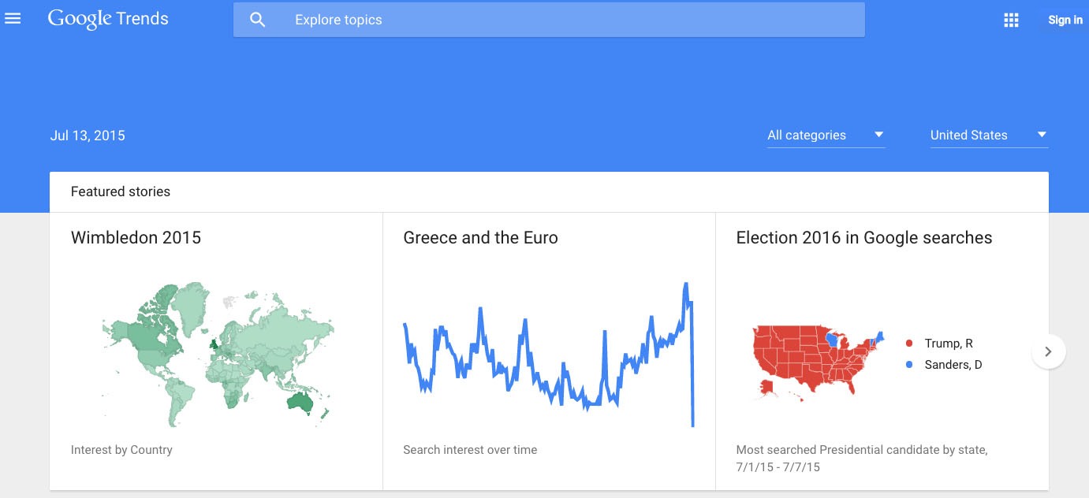The image size is (1089, 498).
Task: Open the hamburger navigation menu
Action: [x=13, y=18]
